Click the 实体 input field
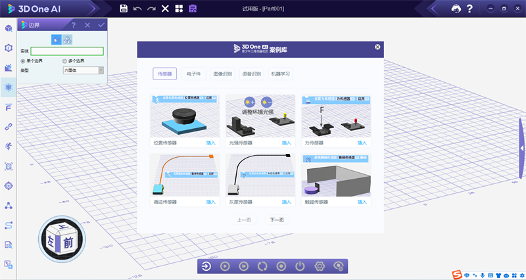 pos(67,51)
